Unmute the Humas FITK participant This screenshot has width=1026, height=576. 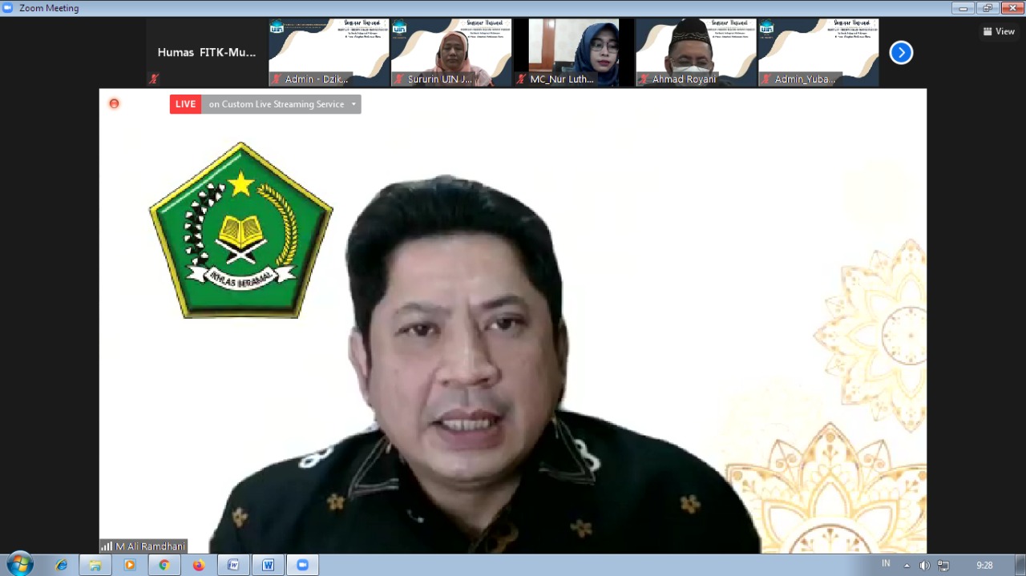coord(154,79)
